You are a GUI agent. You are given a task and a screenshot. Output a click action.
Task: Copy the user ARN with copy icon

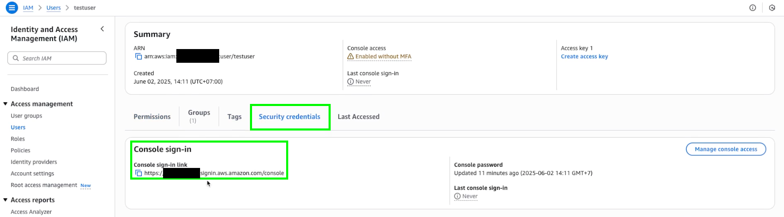(138, 57)
